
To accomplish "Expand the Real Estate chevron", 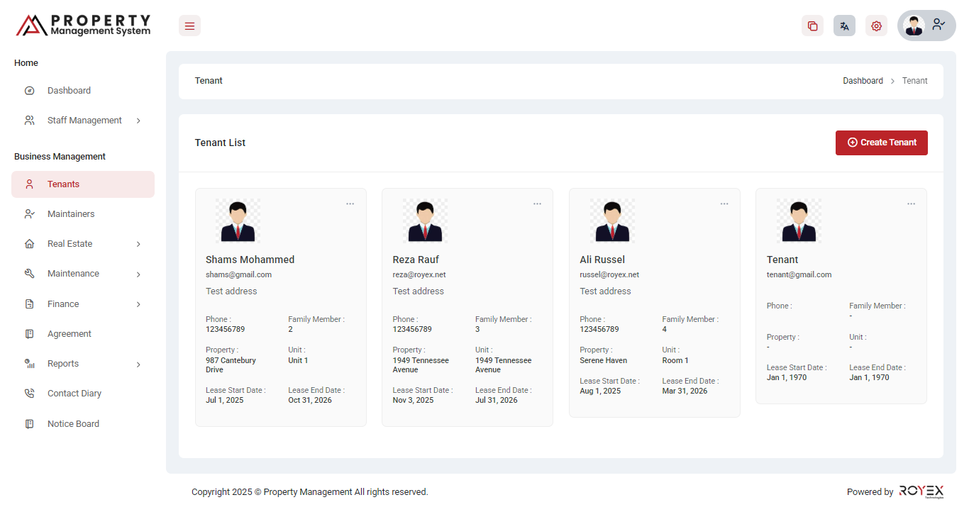I will tap(138, 244).
